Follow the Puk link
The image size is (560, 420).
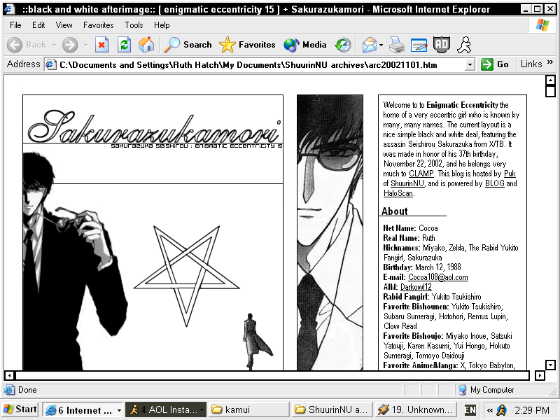pyautogui.click(x=510, y=174)
